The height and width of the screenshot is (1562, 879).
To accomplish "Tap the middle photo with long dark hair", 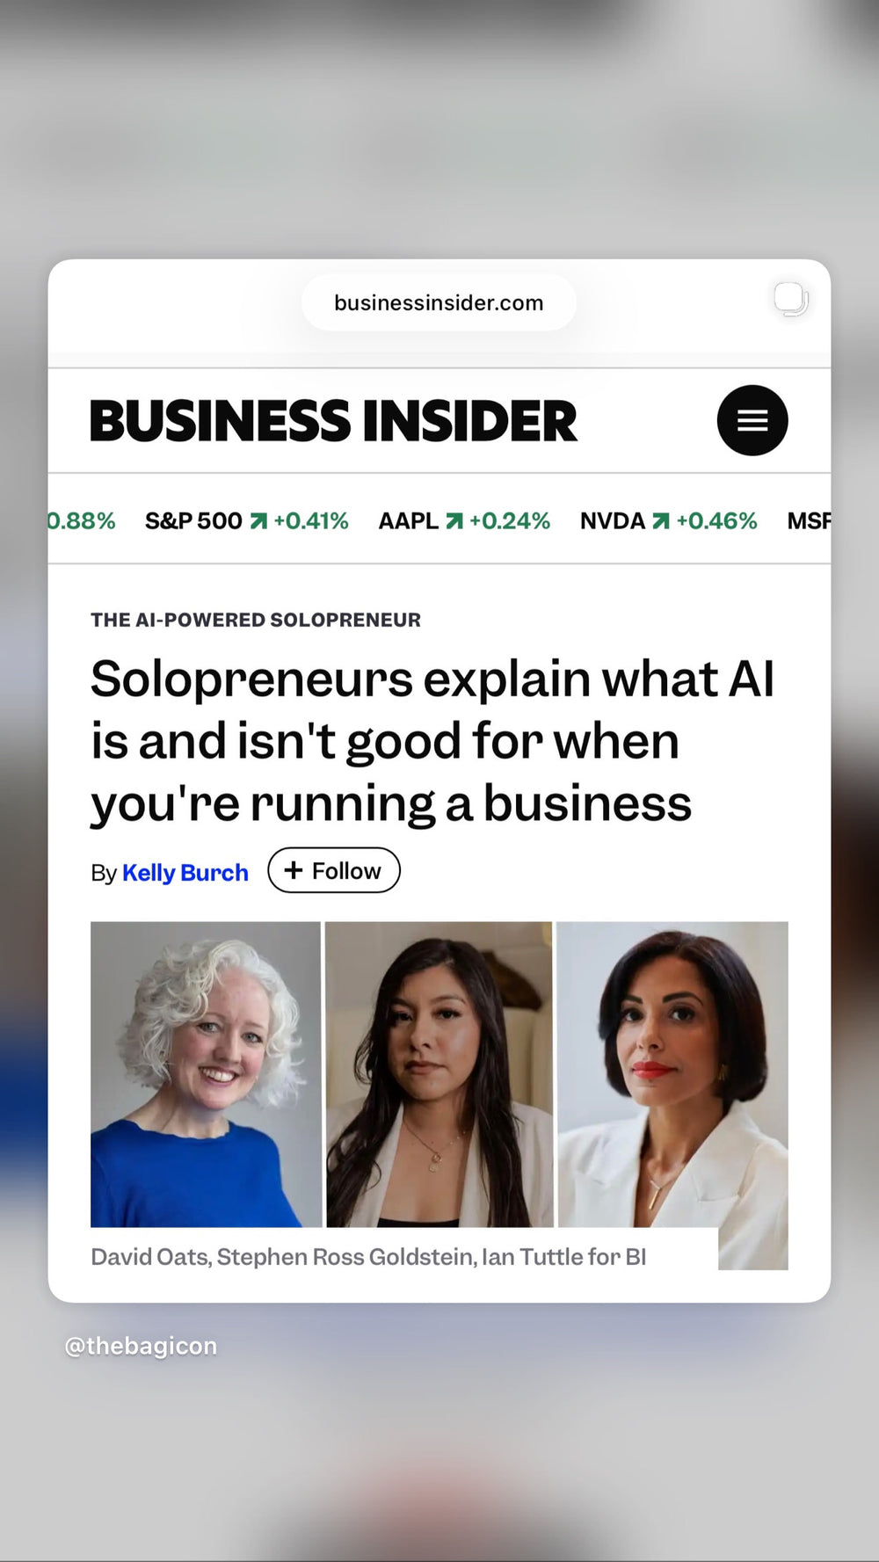I will (x=439, y=1073).
